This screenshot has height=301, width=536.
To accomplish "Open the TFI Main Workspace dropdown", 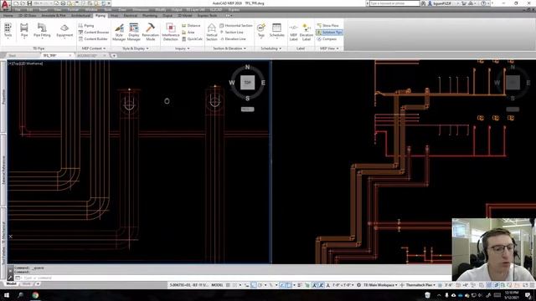I will [380, 284].
